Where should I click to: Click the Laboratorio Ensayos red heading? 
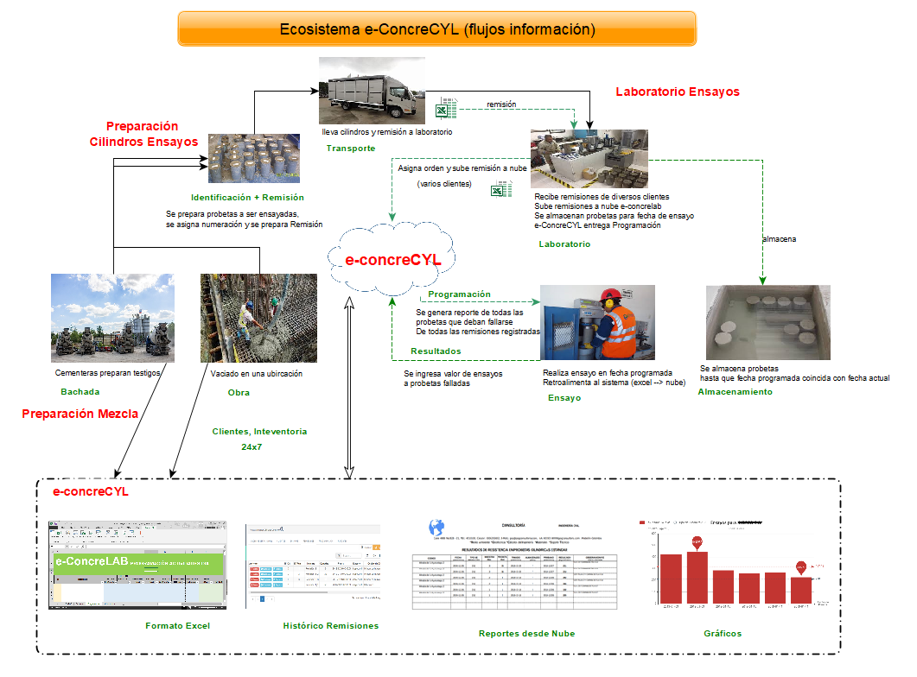(677, 92)
